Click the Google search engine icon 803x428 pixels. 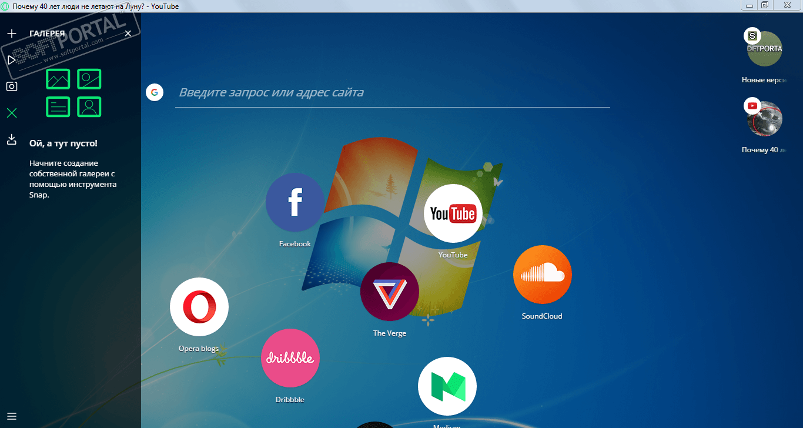(155, 92)
